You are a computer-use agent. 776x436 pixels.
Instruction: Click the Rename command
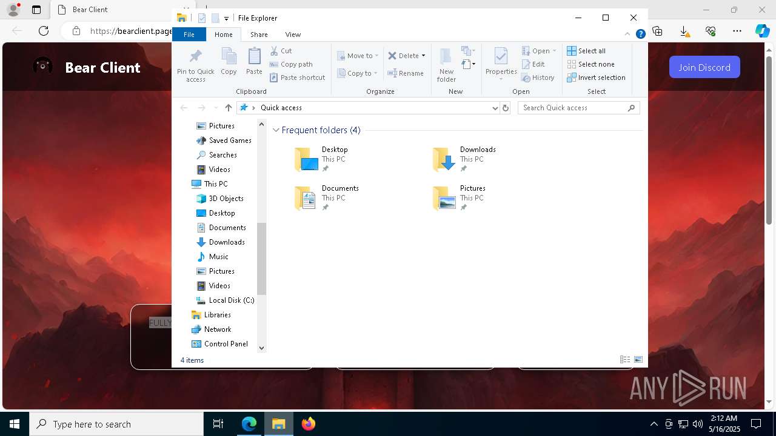point(406,73)
